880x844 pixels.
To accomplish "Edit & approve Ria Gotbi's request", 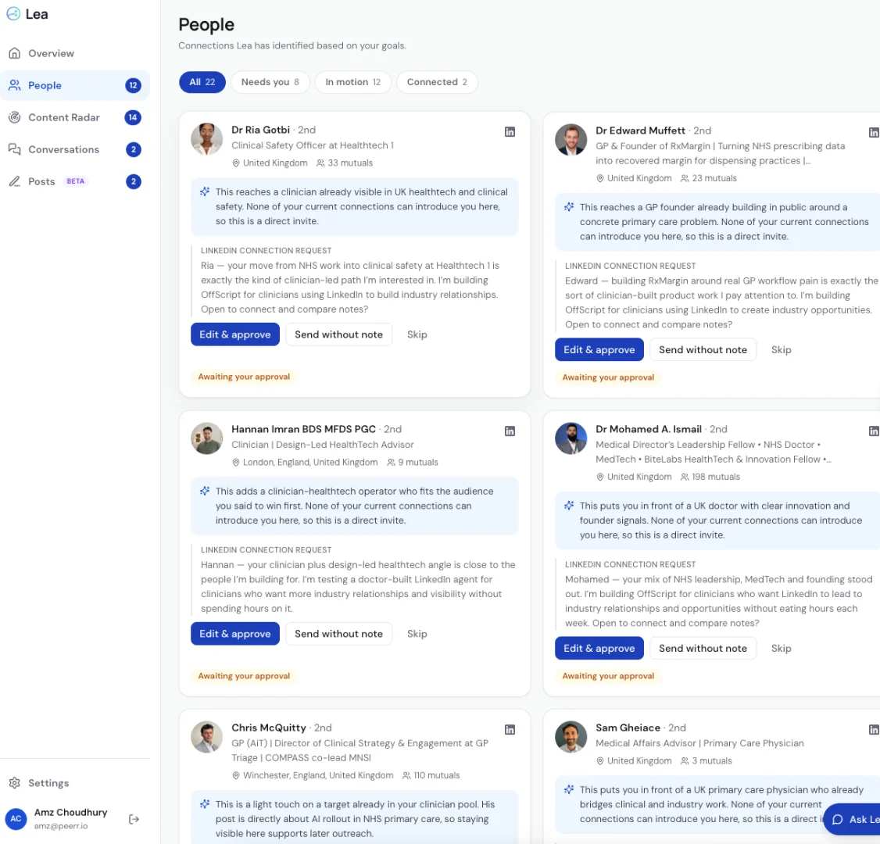I will (235, 334).
